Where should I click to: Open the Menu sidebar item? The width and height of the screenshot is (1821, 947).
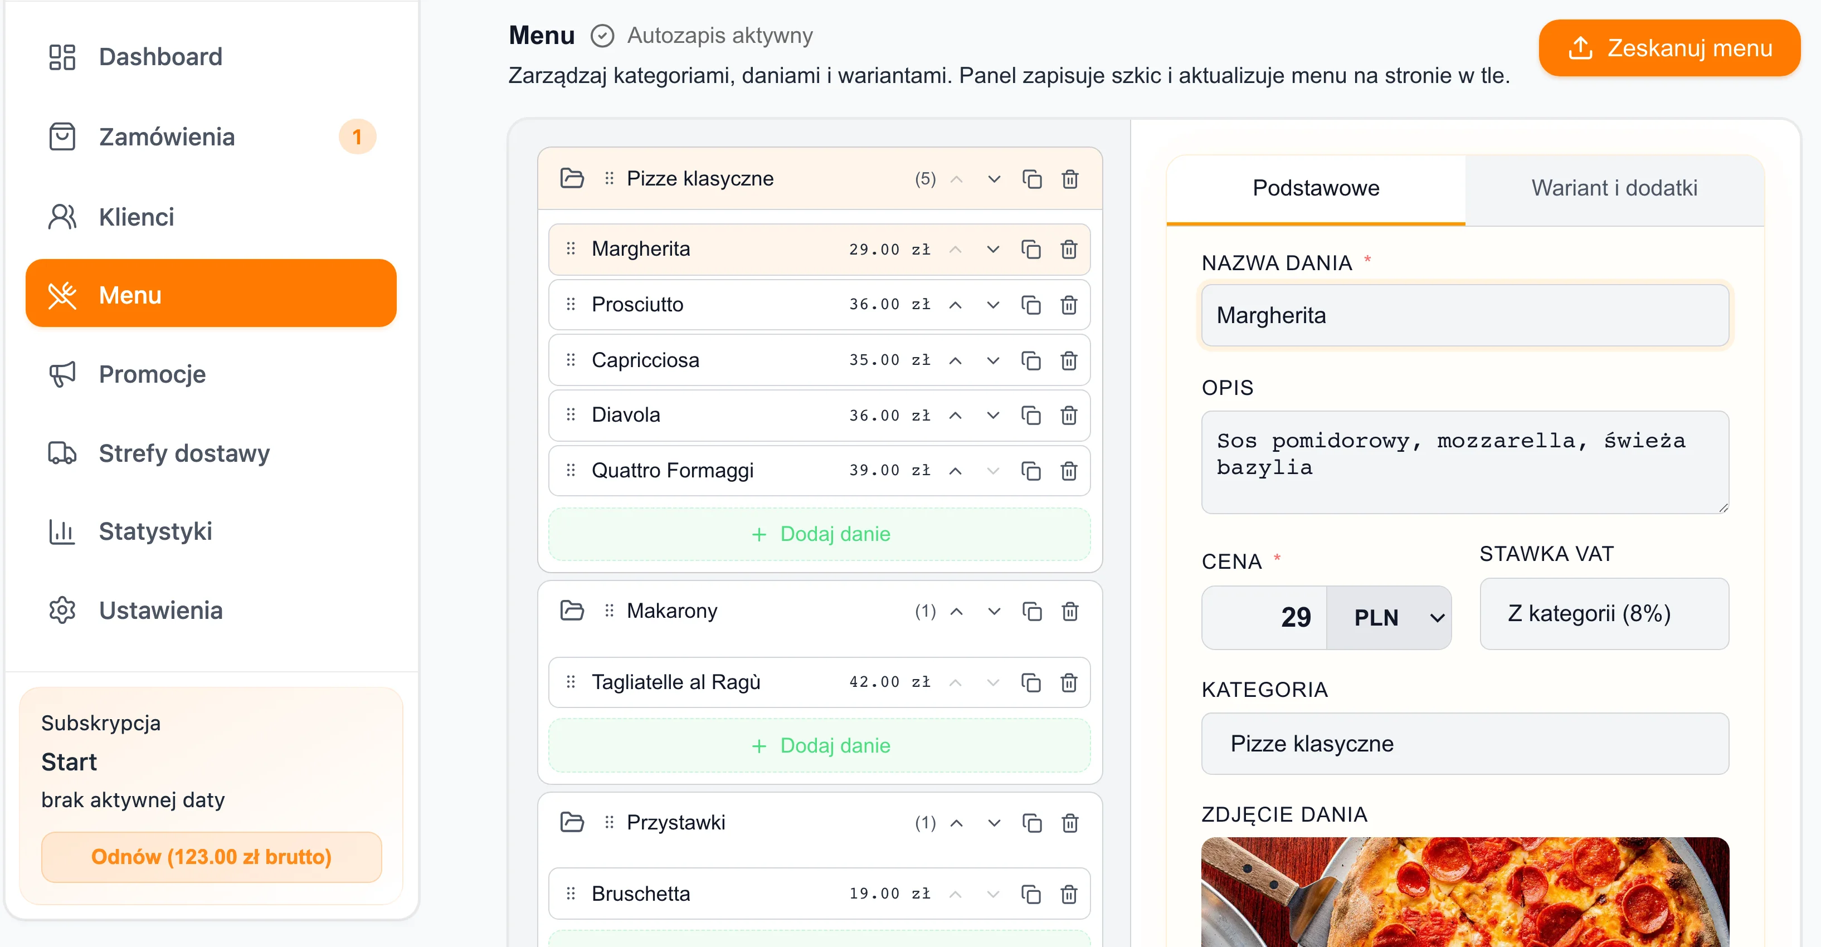coord(211,293)
